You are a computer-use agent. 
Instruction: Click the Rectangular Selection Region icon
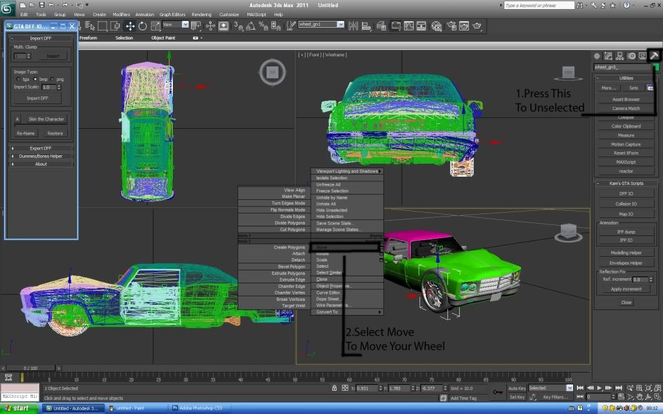click(102, 26)
